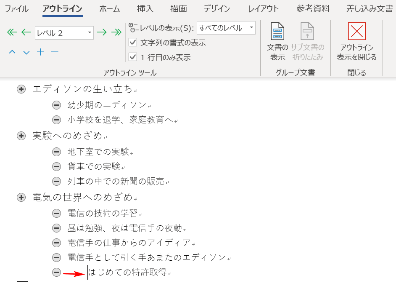
Task: Open the 参考資料 tab
Action: pyautogui.click(x=313, y=9)
